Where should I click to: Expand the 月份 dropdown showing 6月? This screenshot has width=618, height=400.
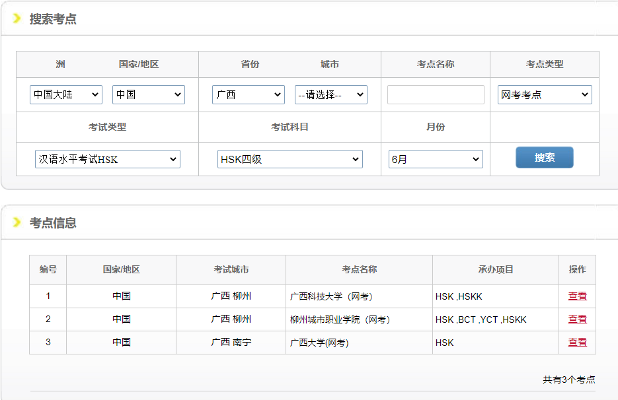(x=436, y=159)
